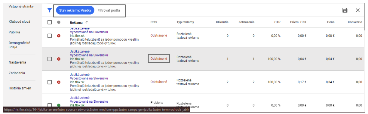Viewport: 368px width, 114px height.
Task: Sort by the Kliknutia column header
Action: click(x=222, y=22)
